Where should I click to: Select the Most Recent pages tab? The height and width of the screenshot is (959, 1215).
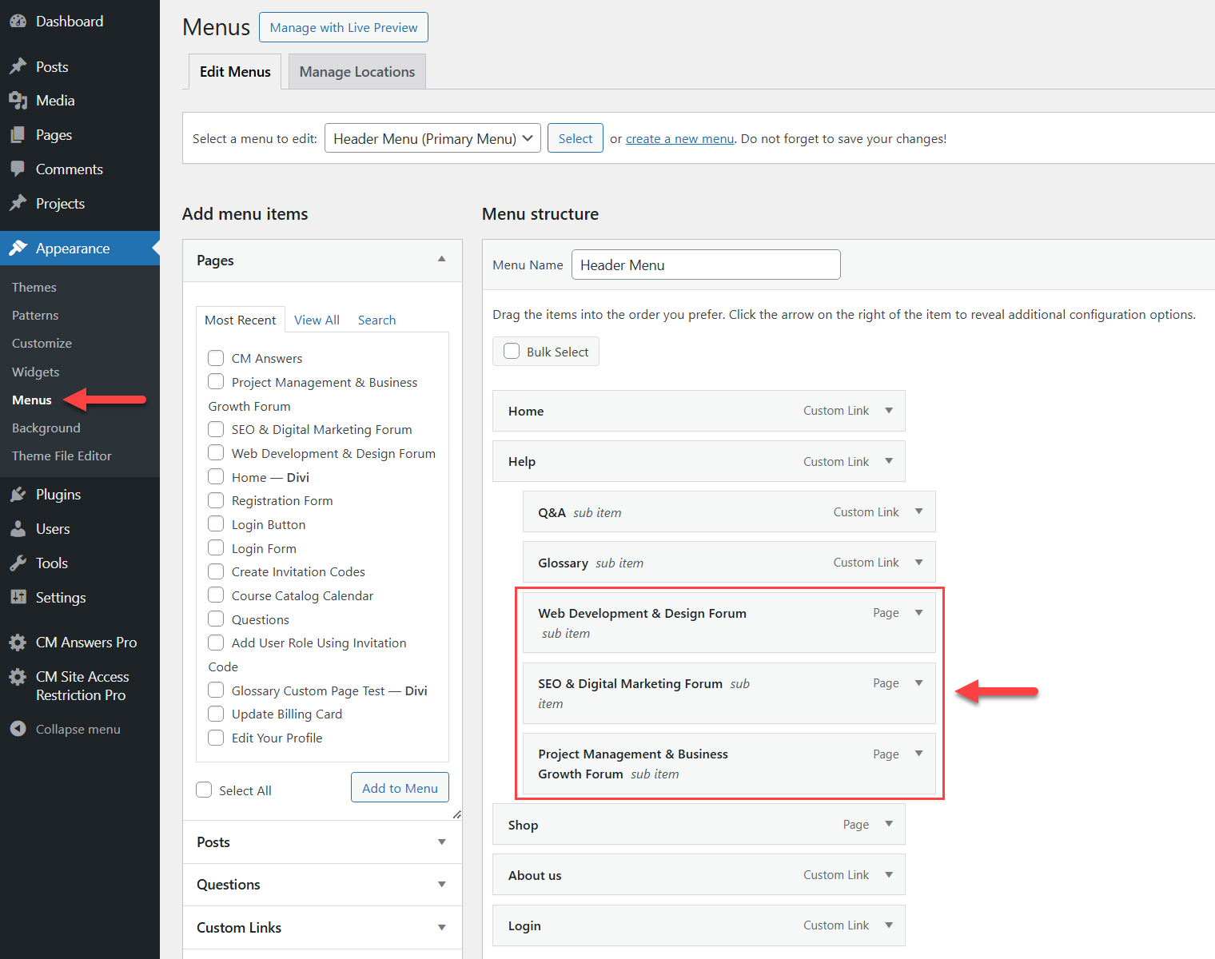[x=240, y=320]
